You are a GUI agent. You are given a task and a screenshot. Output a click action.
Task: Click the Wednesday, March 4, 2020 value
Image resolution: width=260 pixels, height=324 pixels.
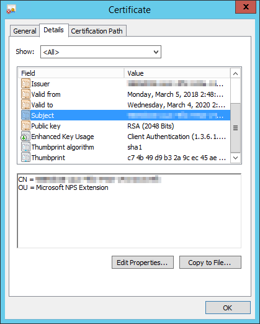click(x=176, y=105)
